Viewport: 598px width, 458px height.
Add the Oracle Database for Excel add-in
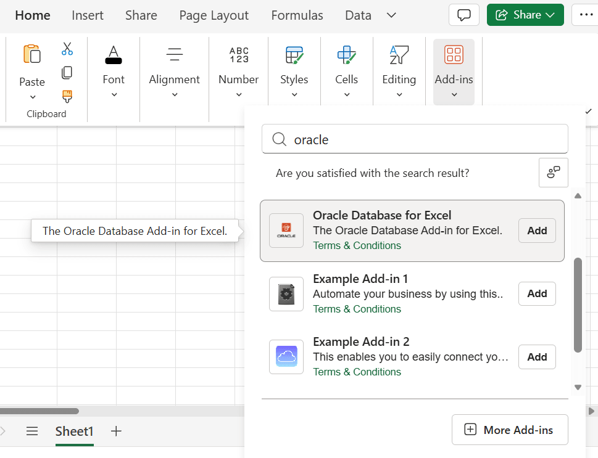[x=536, y=231]
